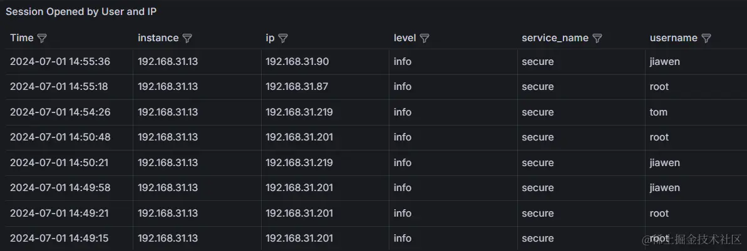The height and width of the screenshot is (251, 747).
Task: Open the Time column filter icon
Action: 42,38
